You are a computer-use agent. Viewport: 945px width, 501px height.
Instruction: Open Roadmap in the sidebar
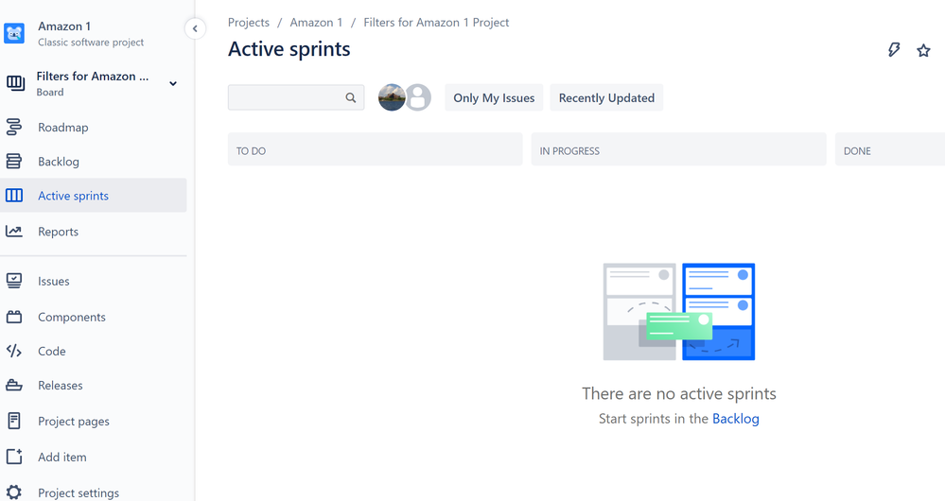(62, 127)
